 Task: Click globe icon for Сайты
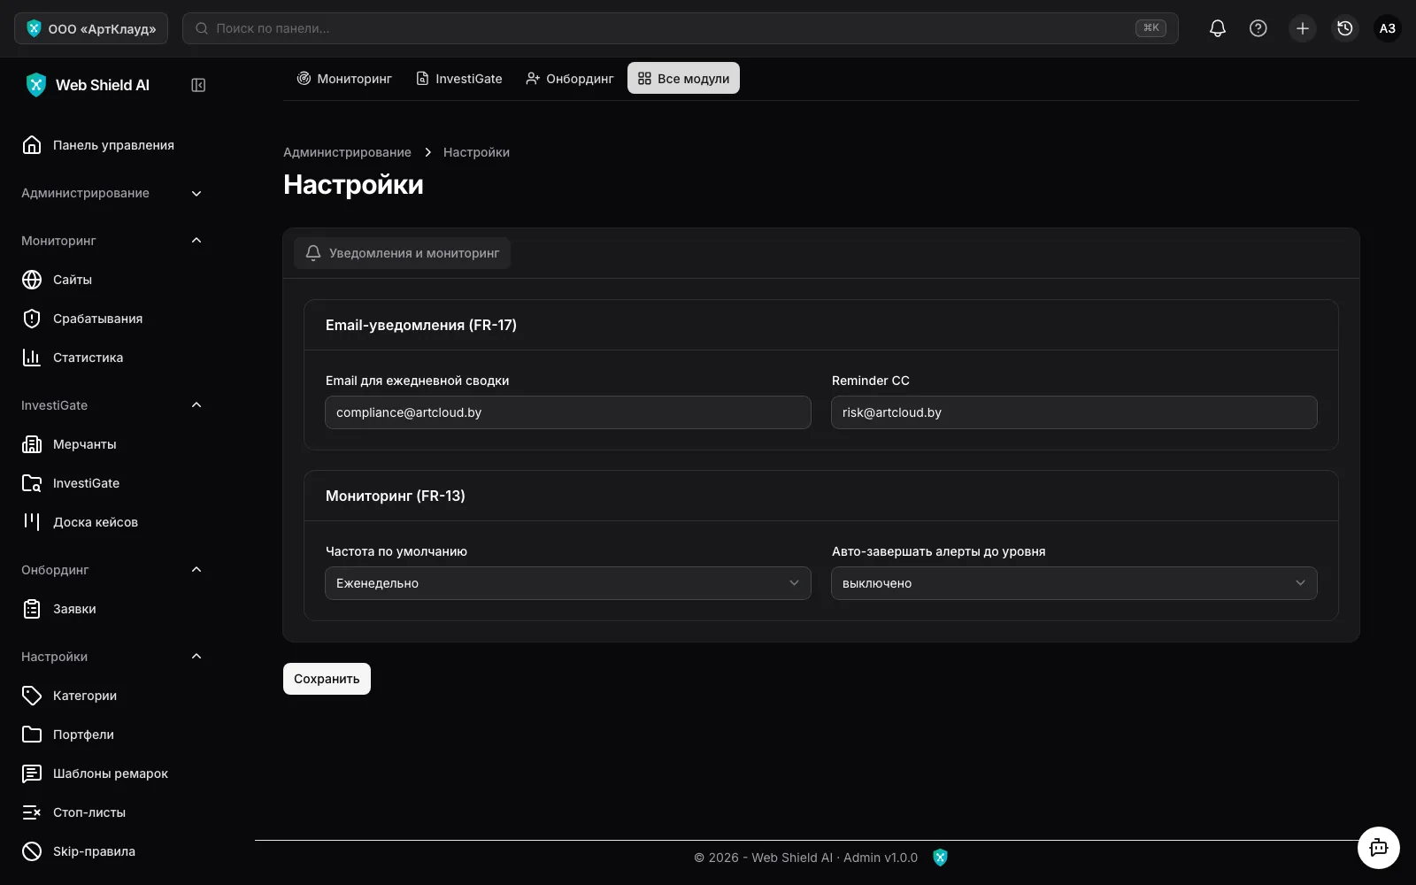tap(32, 280)
